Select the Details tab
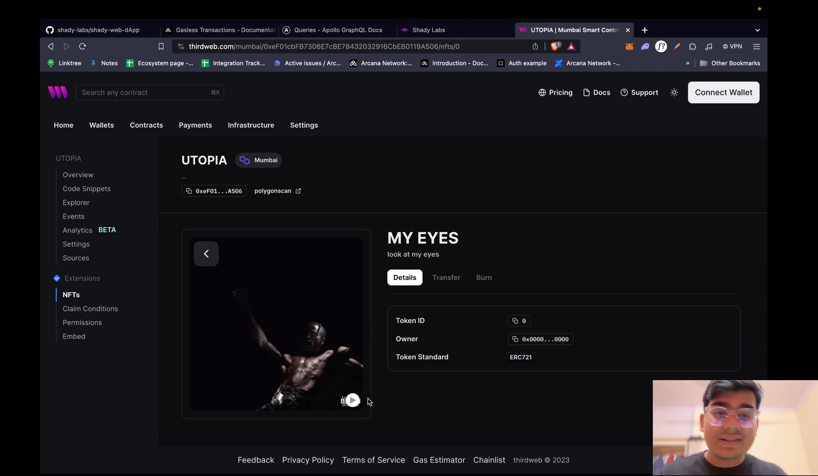 (405, 278)
